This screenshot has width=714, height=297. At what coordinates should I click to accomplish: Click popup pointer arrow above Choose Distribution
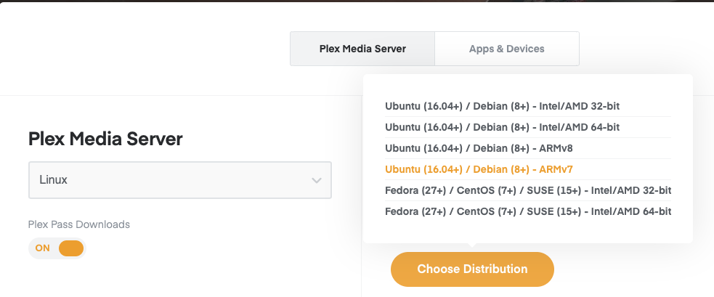(472, 247)
